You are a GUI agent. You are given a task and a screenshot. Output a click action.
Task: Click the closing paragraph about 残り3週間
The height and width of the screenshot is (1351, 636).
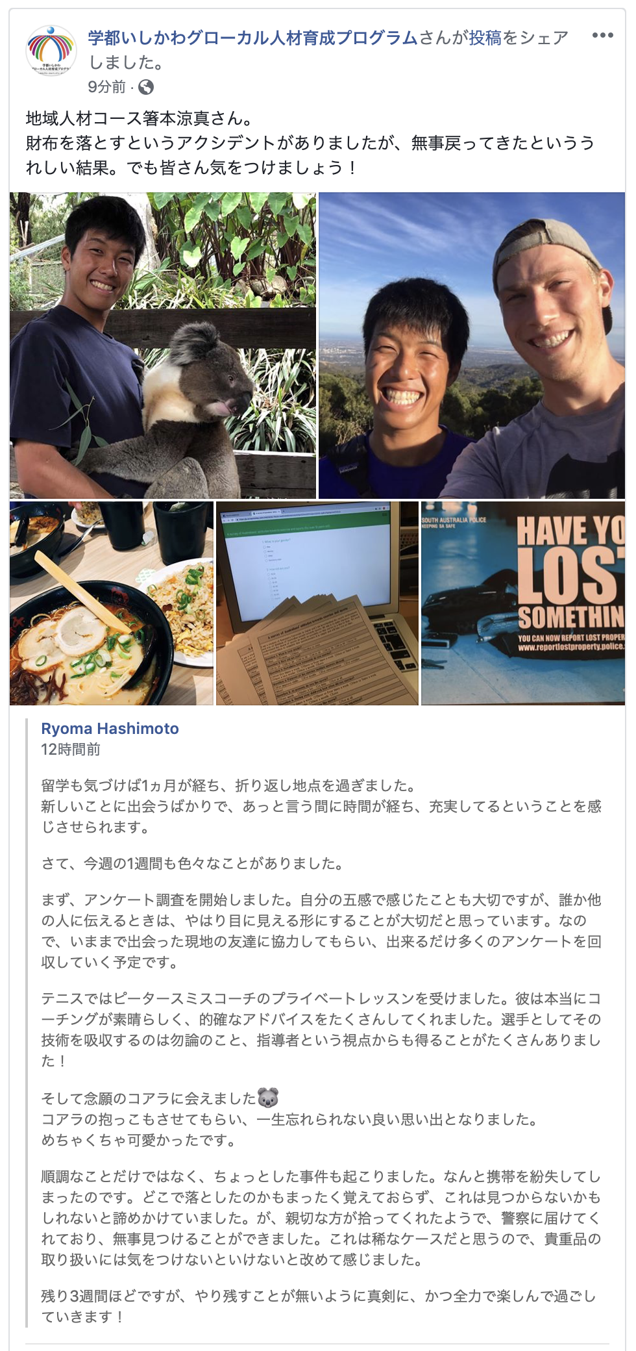(x=319, y=1306)
